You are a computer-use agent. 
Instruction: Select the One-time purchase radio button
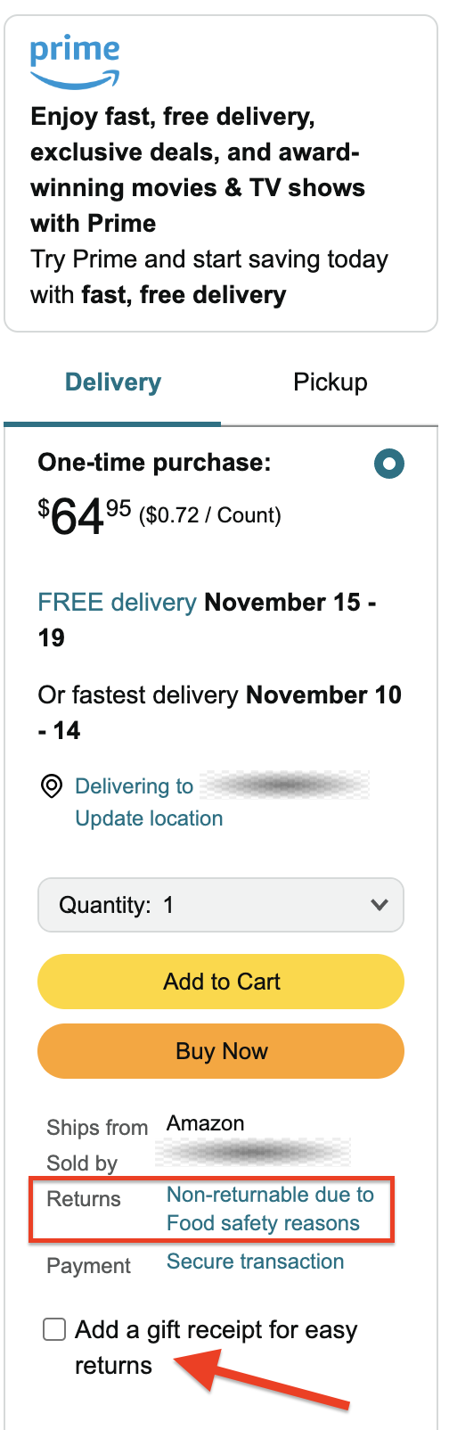(389, 464)
